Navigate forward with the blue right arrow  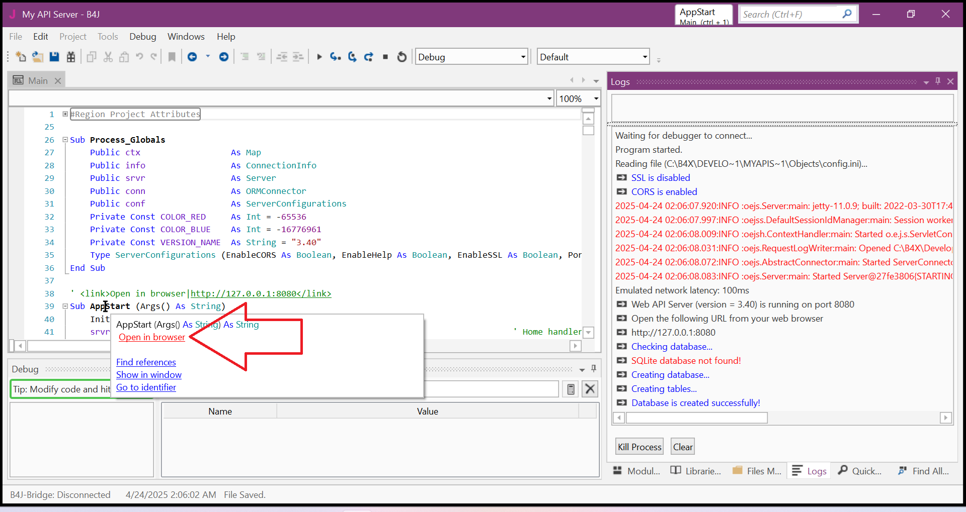[224, 57]
